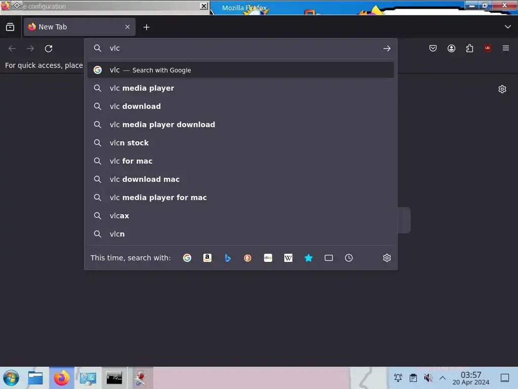Screen dimensions: 518x389
Task: Select suggestion 'vlc download'
Action: (x=240, y=106)
